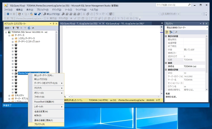Click the refresh icon in Object Explorer toolbar
The height and width of the screenshot is (129, 212).
pyautogui.click(x=29, y=28)
